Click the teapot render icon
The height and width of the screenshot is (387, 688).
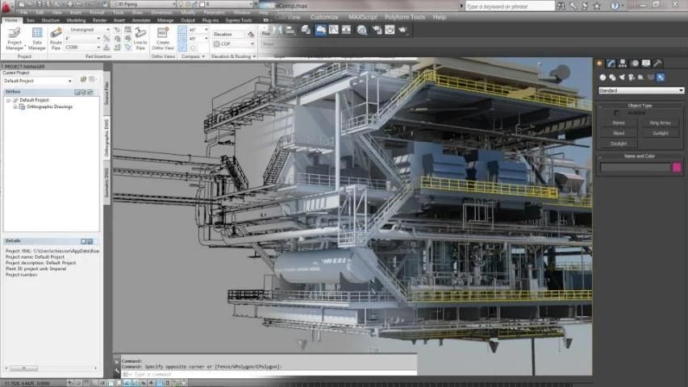pyautogui.click(x=402, y=30)
